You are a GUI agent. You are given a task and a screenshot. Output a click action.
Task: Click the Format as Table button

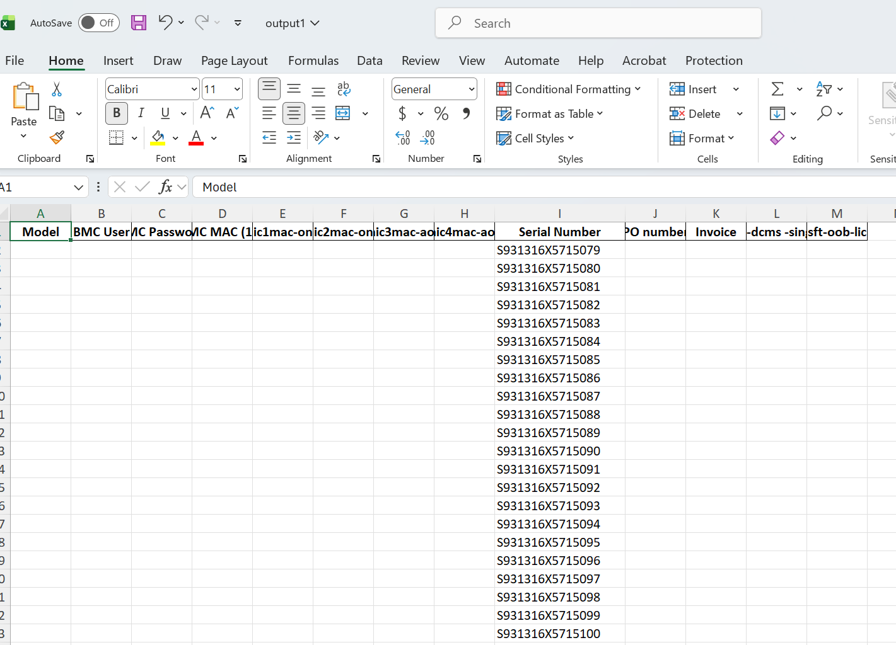click(x=550, y=114)
